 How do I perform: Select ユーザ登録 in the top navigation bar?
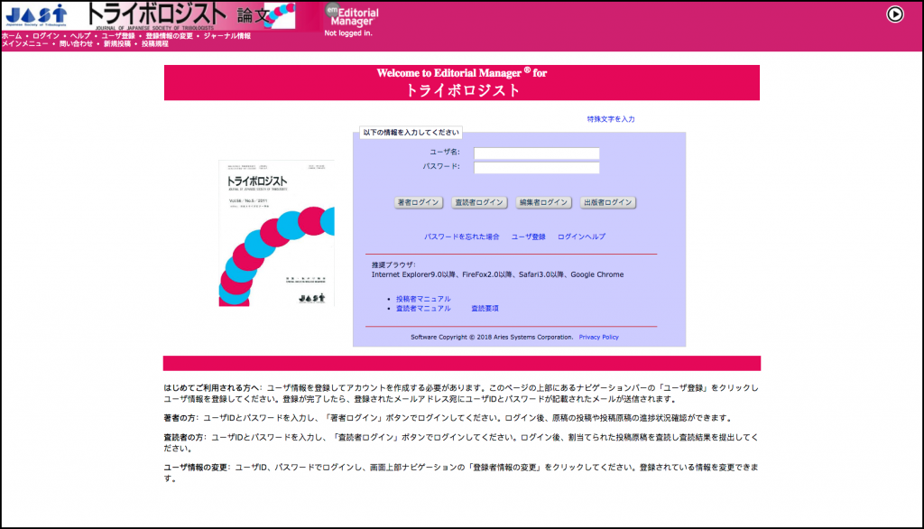point(118,36)
